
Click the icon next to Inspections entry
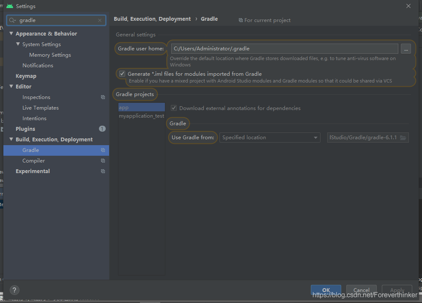(x=103, y=97)
